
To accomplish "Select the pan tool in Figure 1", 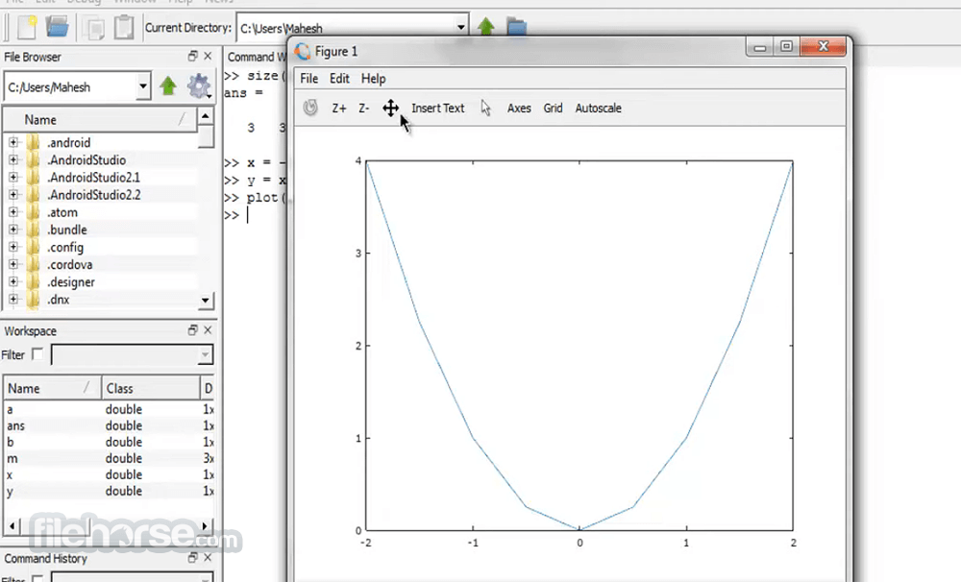I will click(390, 109).
